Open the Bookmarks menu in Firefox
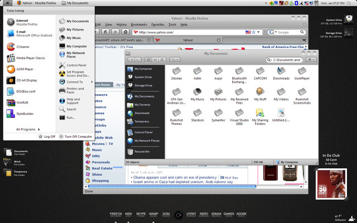 139,25
